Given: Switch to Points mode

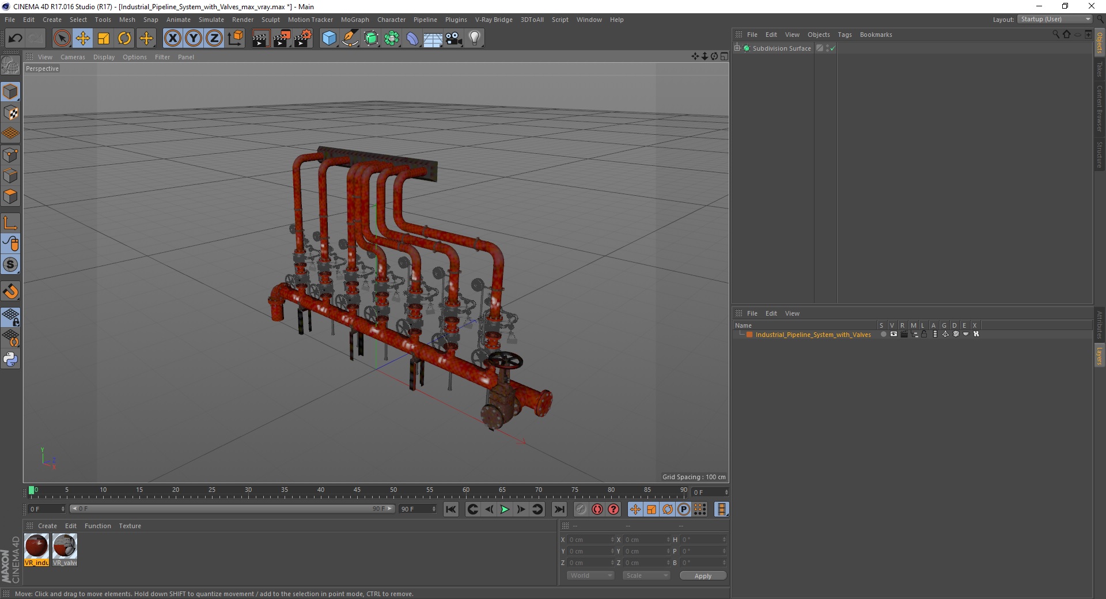Looking at the screenshot, I should click(x=10, y=155).
